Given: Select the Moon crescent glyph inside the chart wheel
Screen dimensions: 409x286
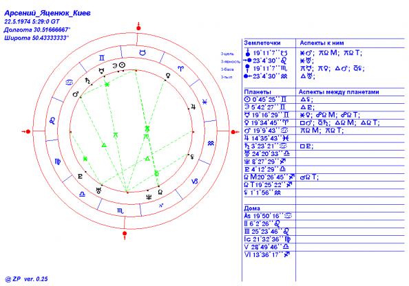Looking at the screenshot, I should coord(115,65).
